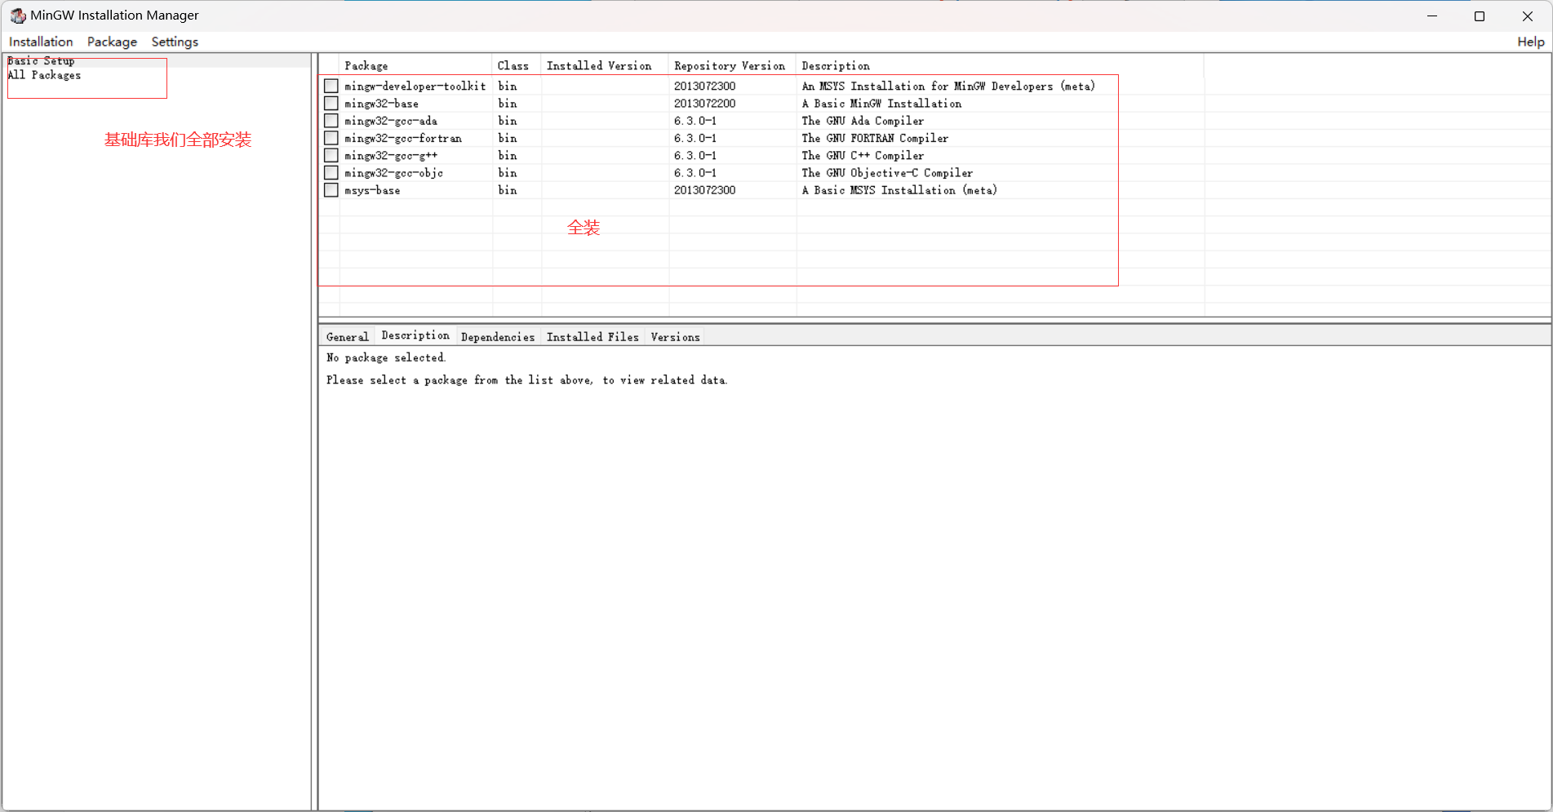Switch to the Description tab
This screenshot has width=1553, height=812.
point(415,335)
